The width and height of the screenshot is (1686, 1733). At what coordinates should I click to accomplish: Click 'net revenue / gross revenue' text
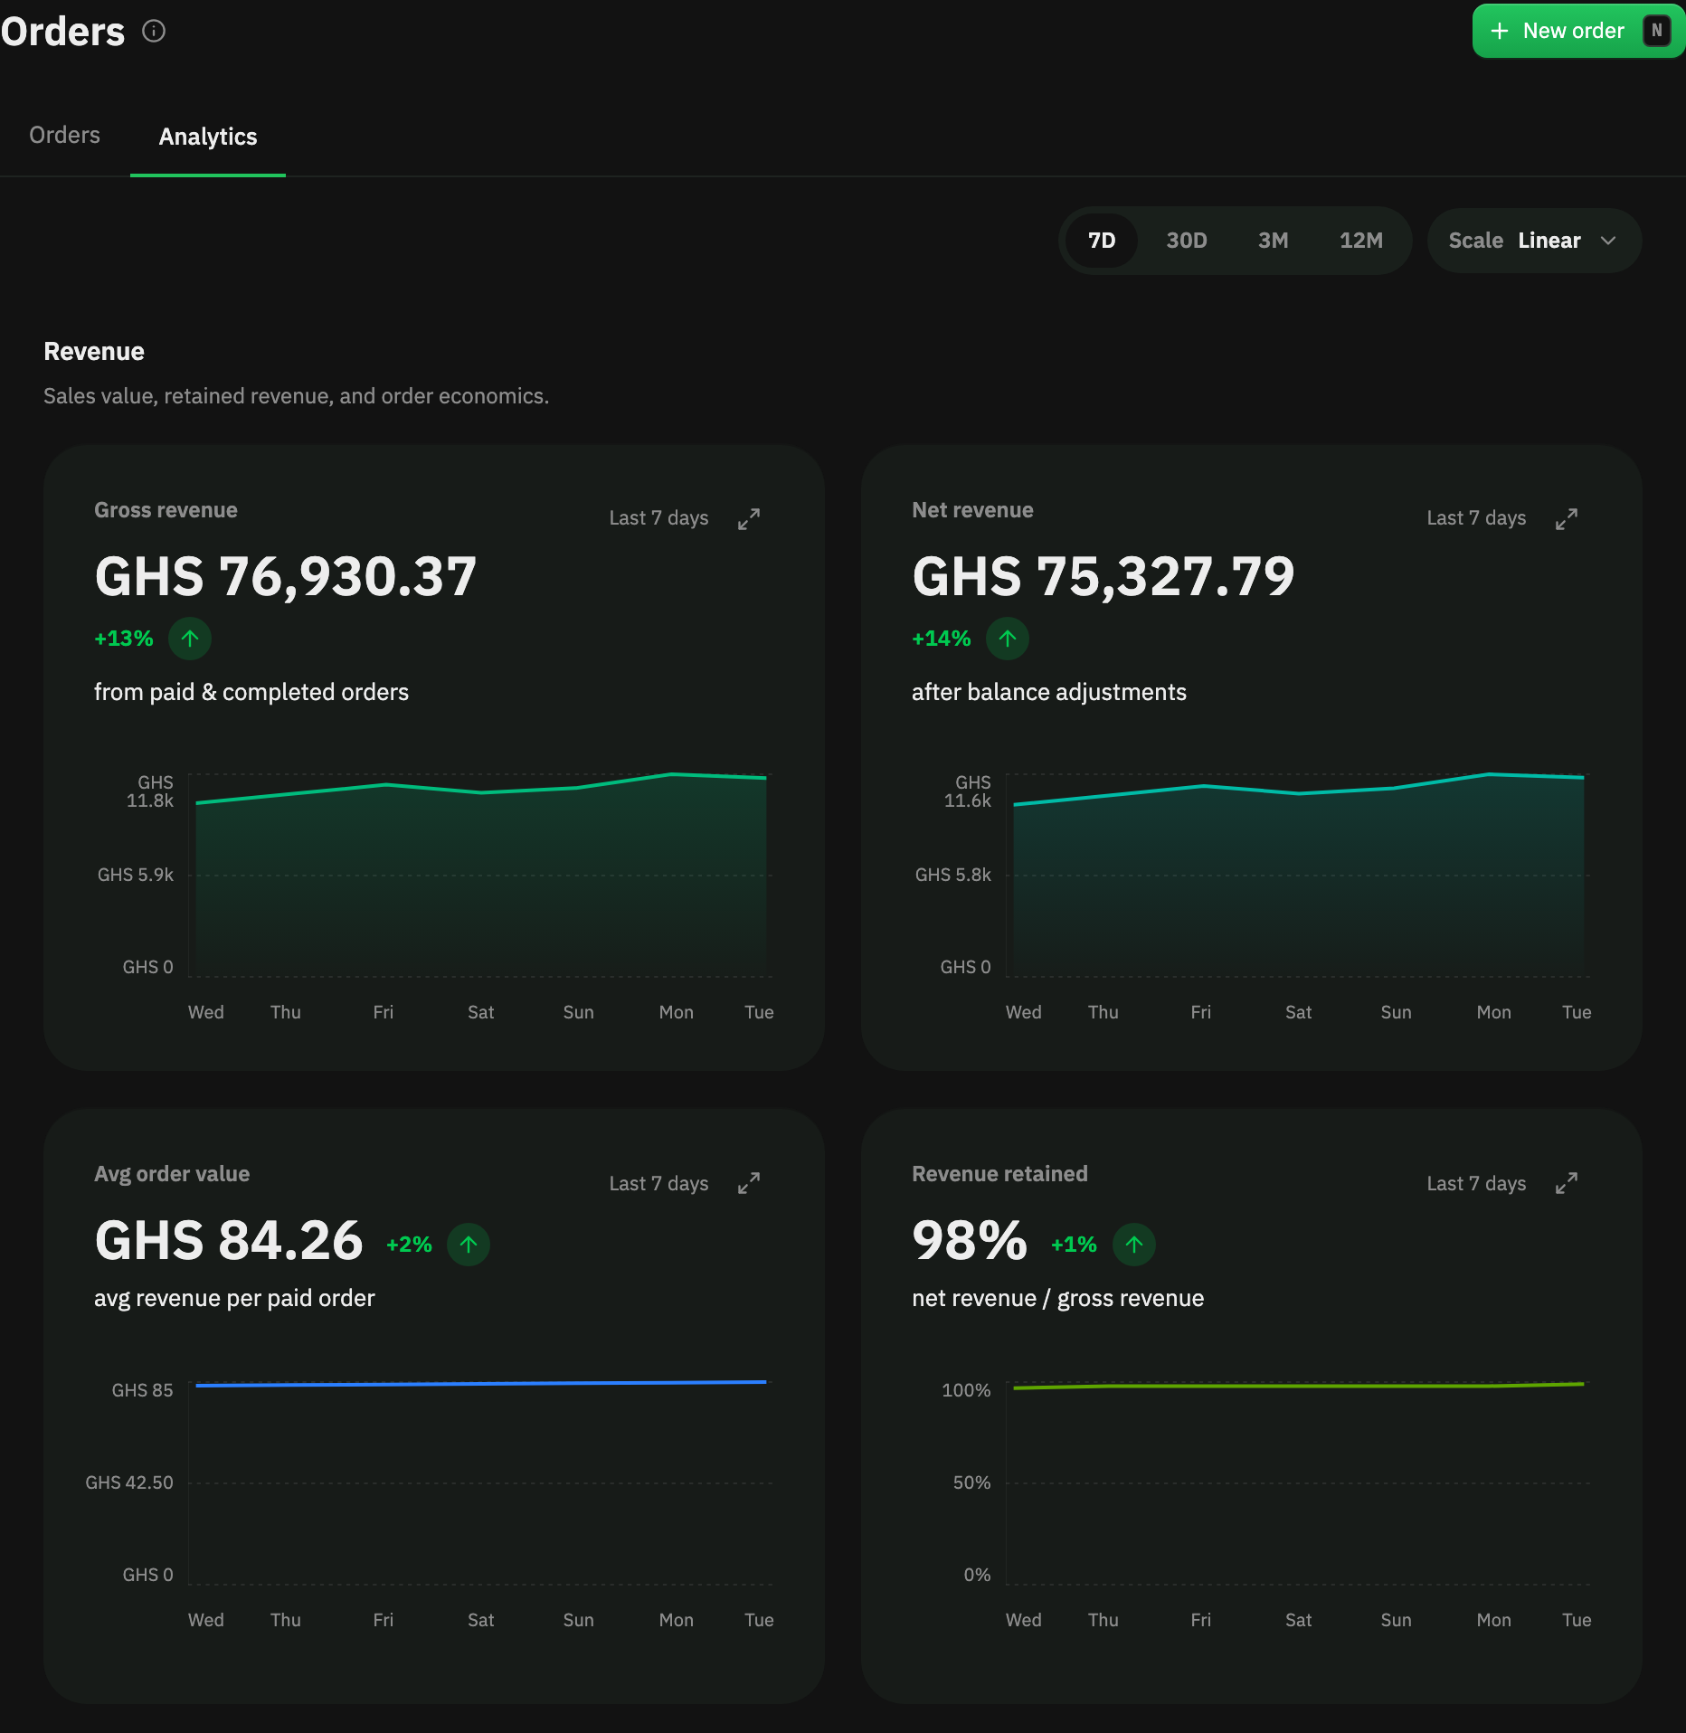coord(1058,1298)
